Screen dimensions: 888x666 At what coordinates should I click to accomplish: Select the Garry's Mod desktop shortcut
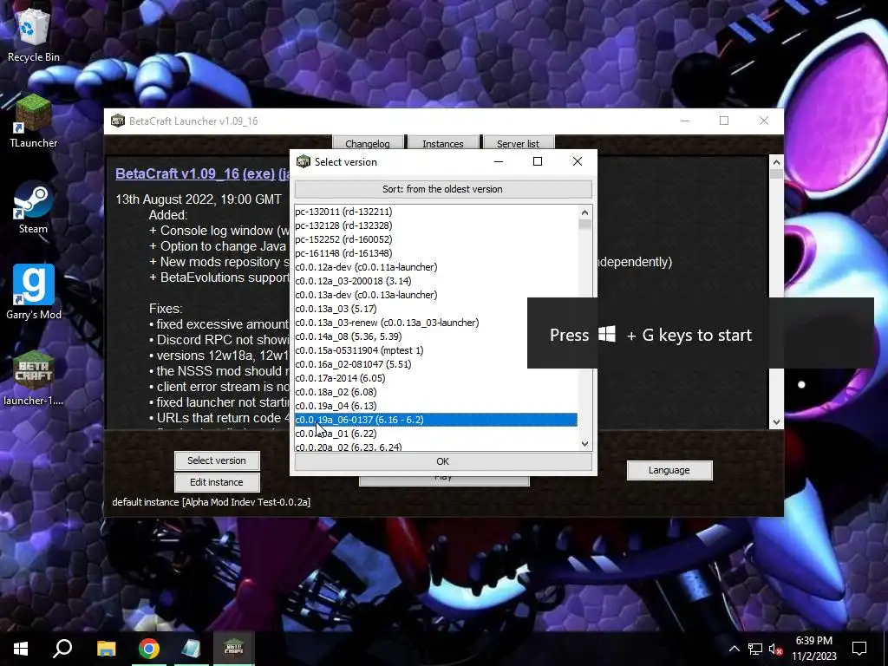34,292
